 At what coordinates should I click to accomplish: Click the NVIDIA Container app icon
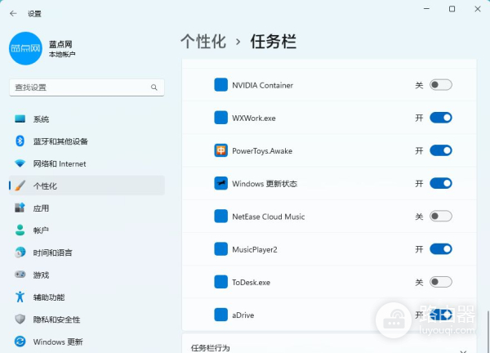(x=221, y=85)
